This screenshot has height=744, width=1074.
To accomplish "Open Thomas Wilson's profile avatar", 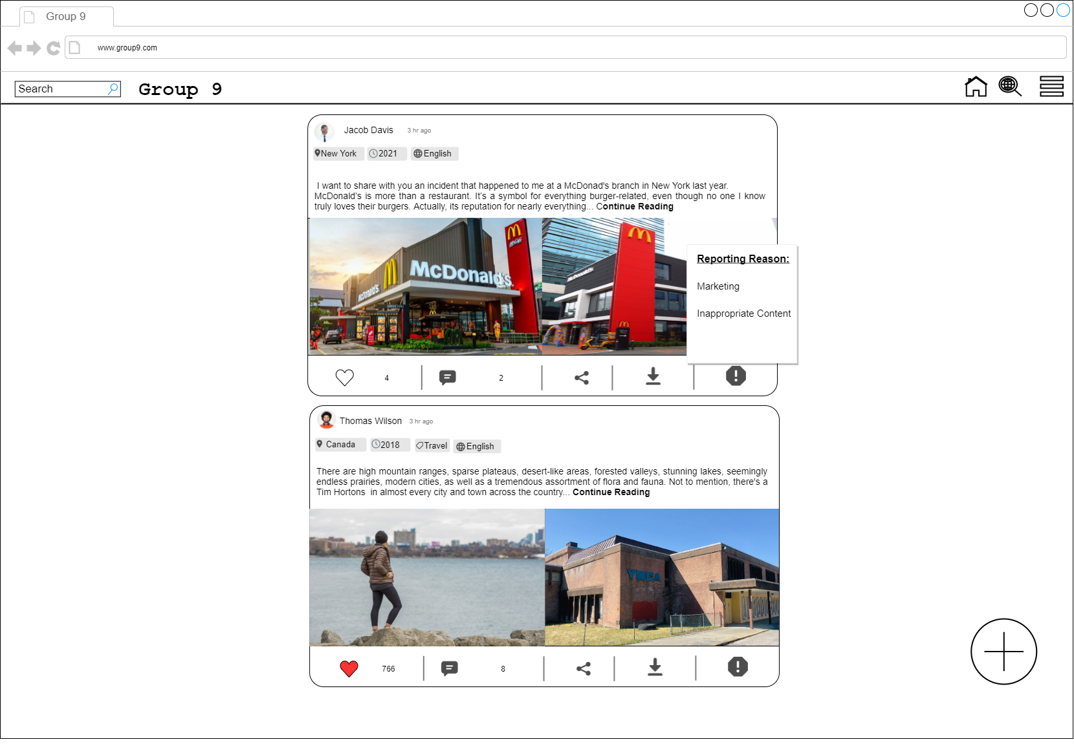I will tap(327, 420).
